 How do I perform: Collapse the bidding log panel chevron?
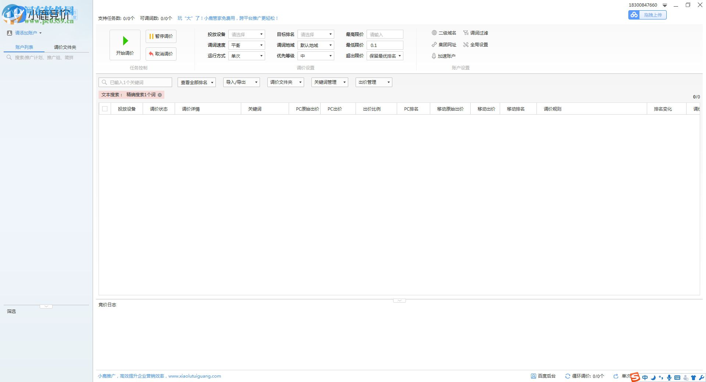coord(399,300)
